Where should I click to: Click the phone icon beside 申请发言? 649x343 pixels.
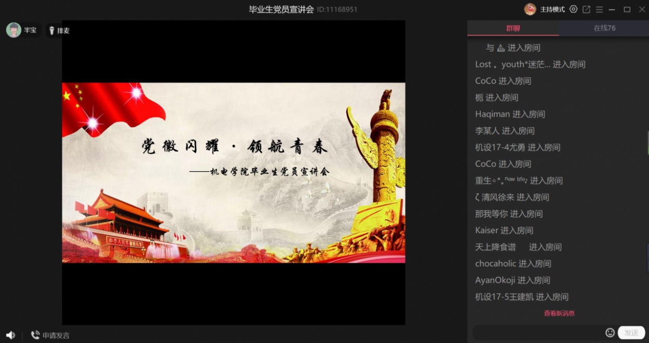click(35, 335)
